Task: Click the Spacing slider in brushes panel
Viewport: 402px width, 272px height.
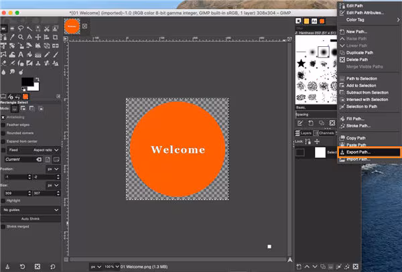Action: (316, 115)
